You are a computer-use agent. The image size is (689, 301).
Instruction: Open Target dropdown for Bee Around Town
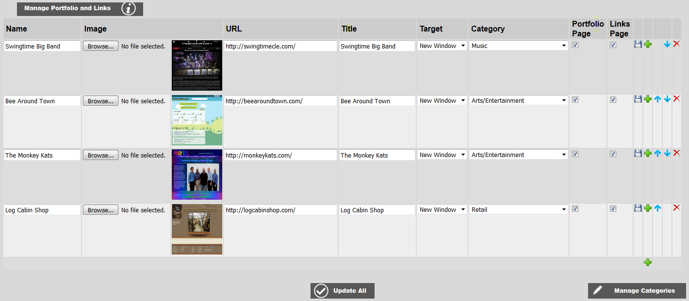442,100
